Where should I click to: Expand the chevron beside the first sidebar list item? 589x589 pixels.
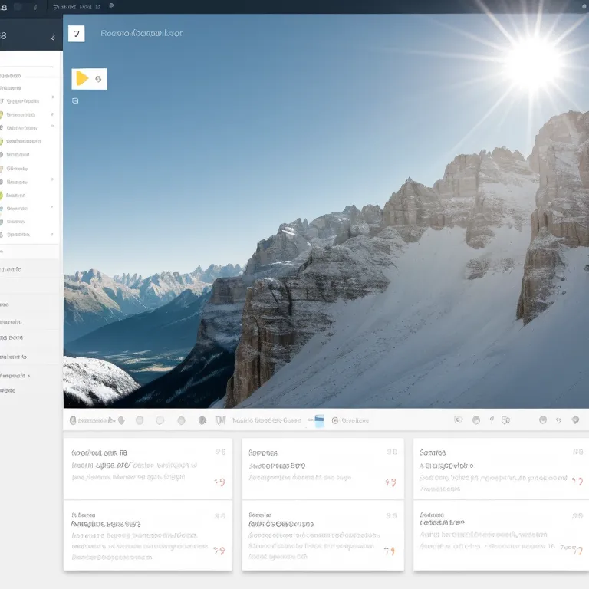[52, 97]
